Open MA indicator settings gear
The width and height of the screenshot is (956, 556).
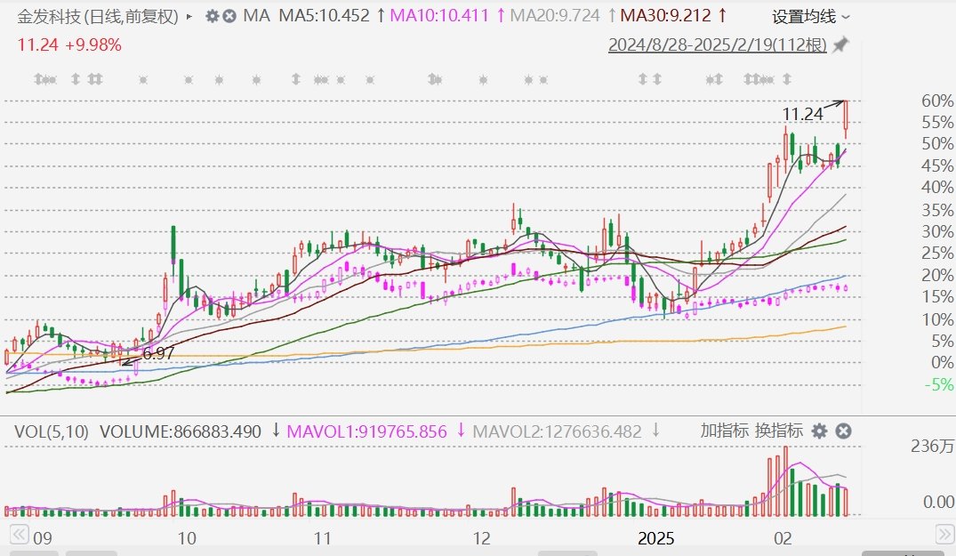point(212,16)
